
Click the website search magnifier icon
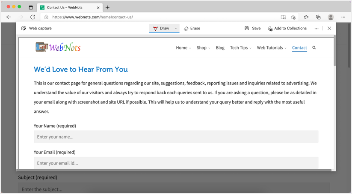pos(314,48)
